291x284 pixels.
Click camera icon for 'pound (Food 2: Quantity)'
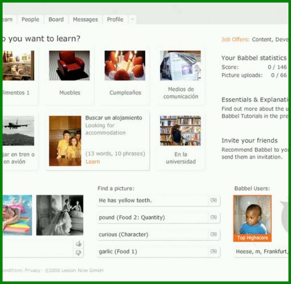click(213, 217)
